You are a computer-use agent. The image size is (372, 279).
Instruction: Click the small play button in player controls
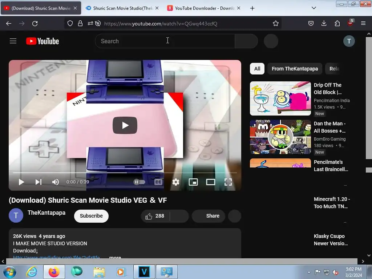click(x=21, y=182)
